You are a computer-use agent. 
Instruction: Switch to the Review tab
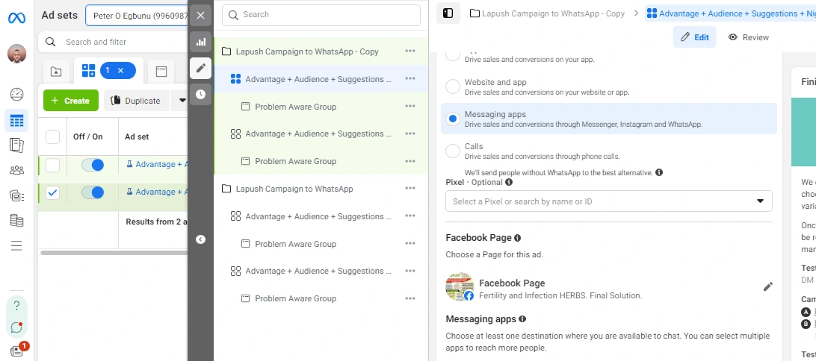tap(748, 37)
